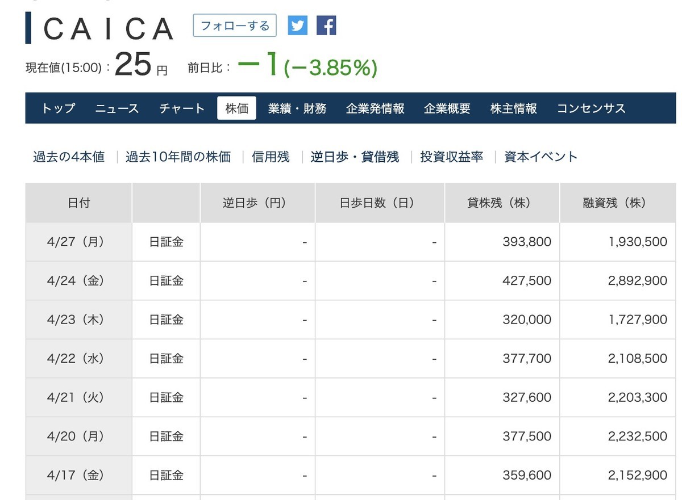This screenshot has height=500, width=682.
Task: Select the 4/21(火) date cell
Action: [78, 397]
